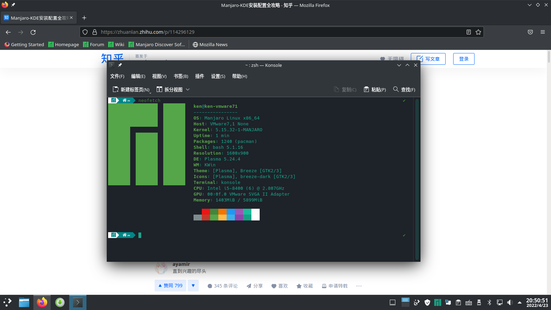Image resolution: width=551 pixels, height=310 pixels.
Task: Open the Firefox hamburger menu
Action: click(543, 32)
